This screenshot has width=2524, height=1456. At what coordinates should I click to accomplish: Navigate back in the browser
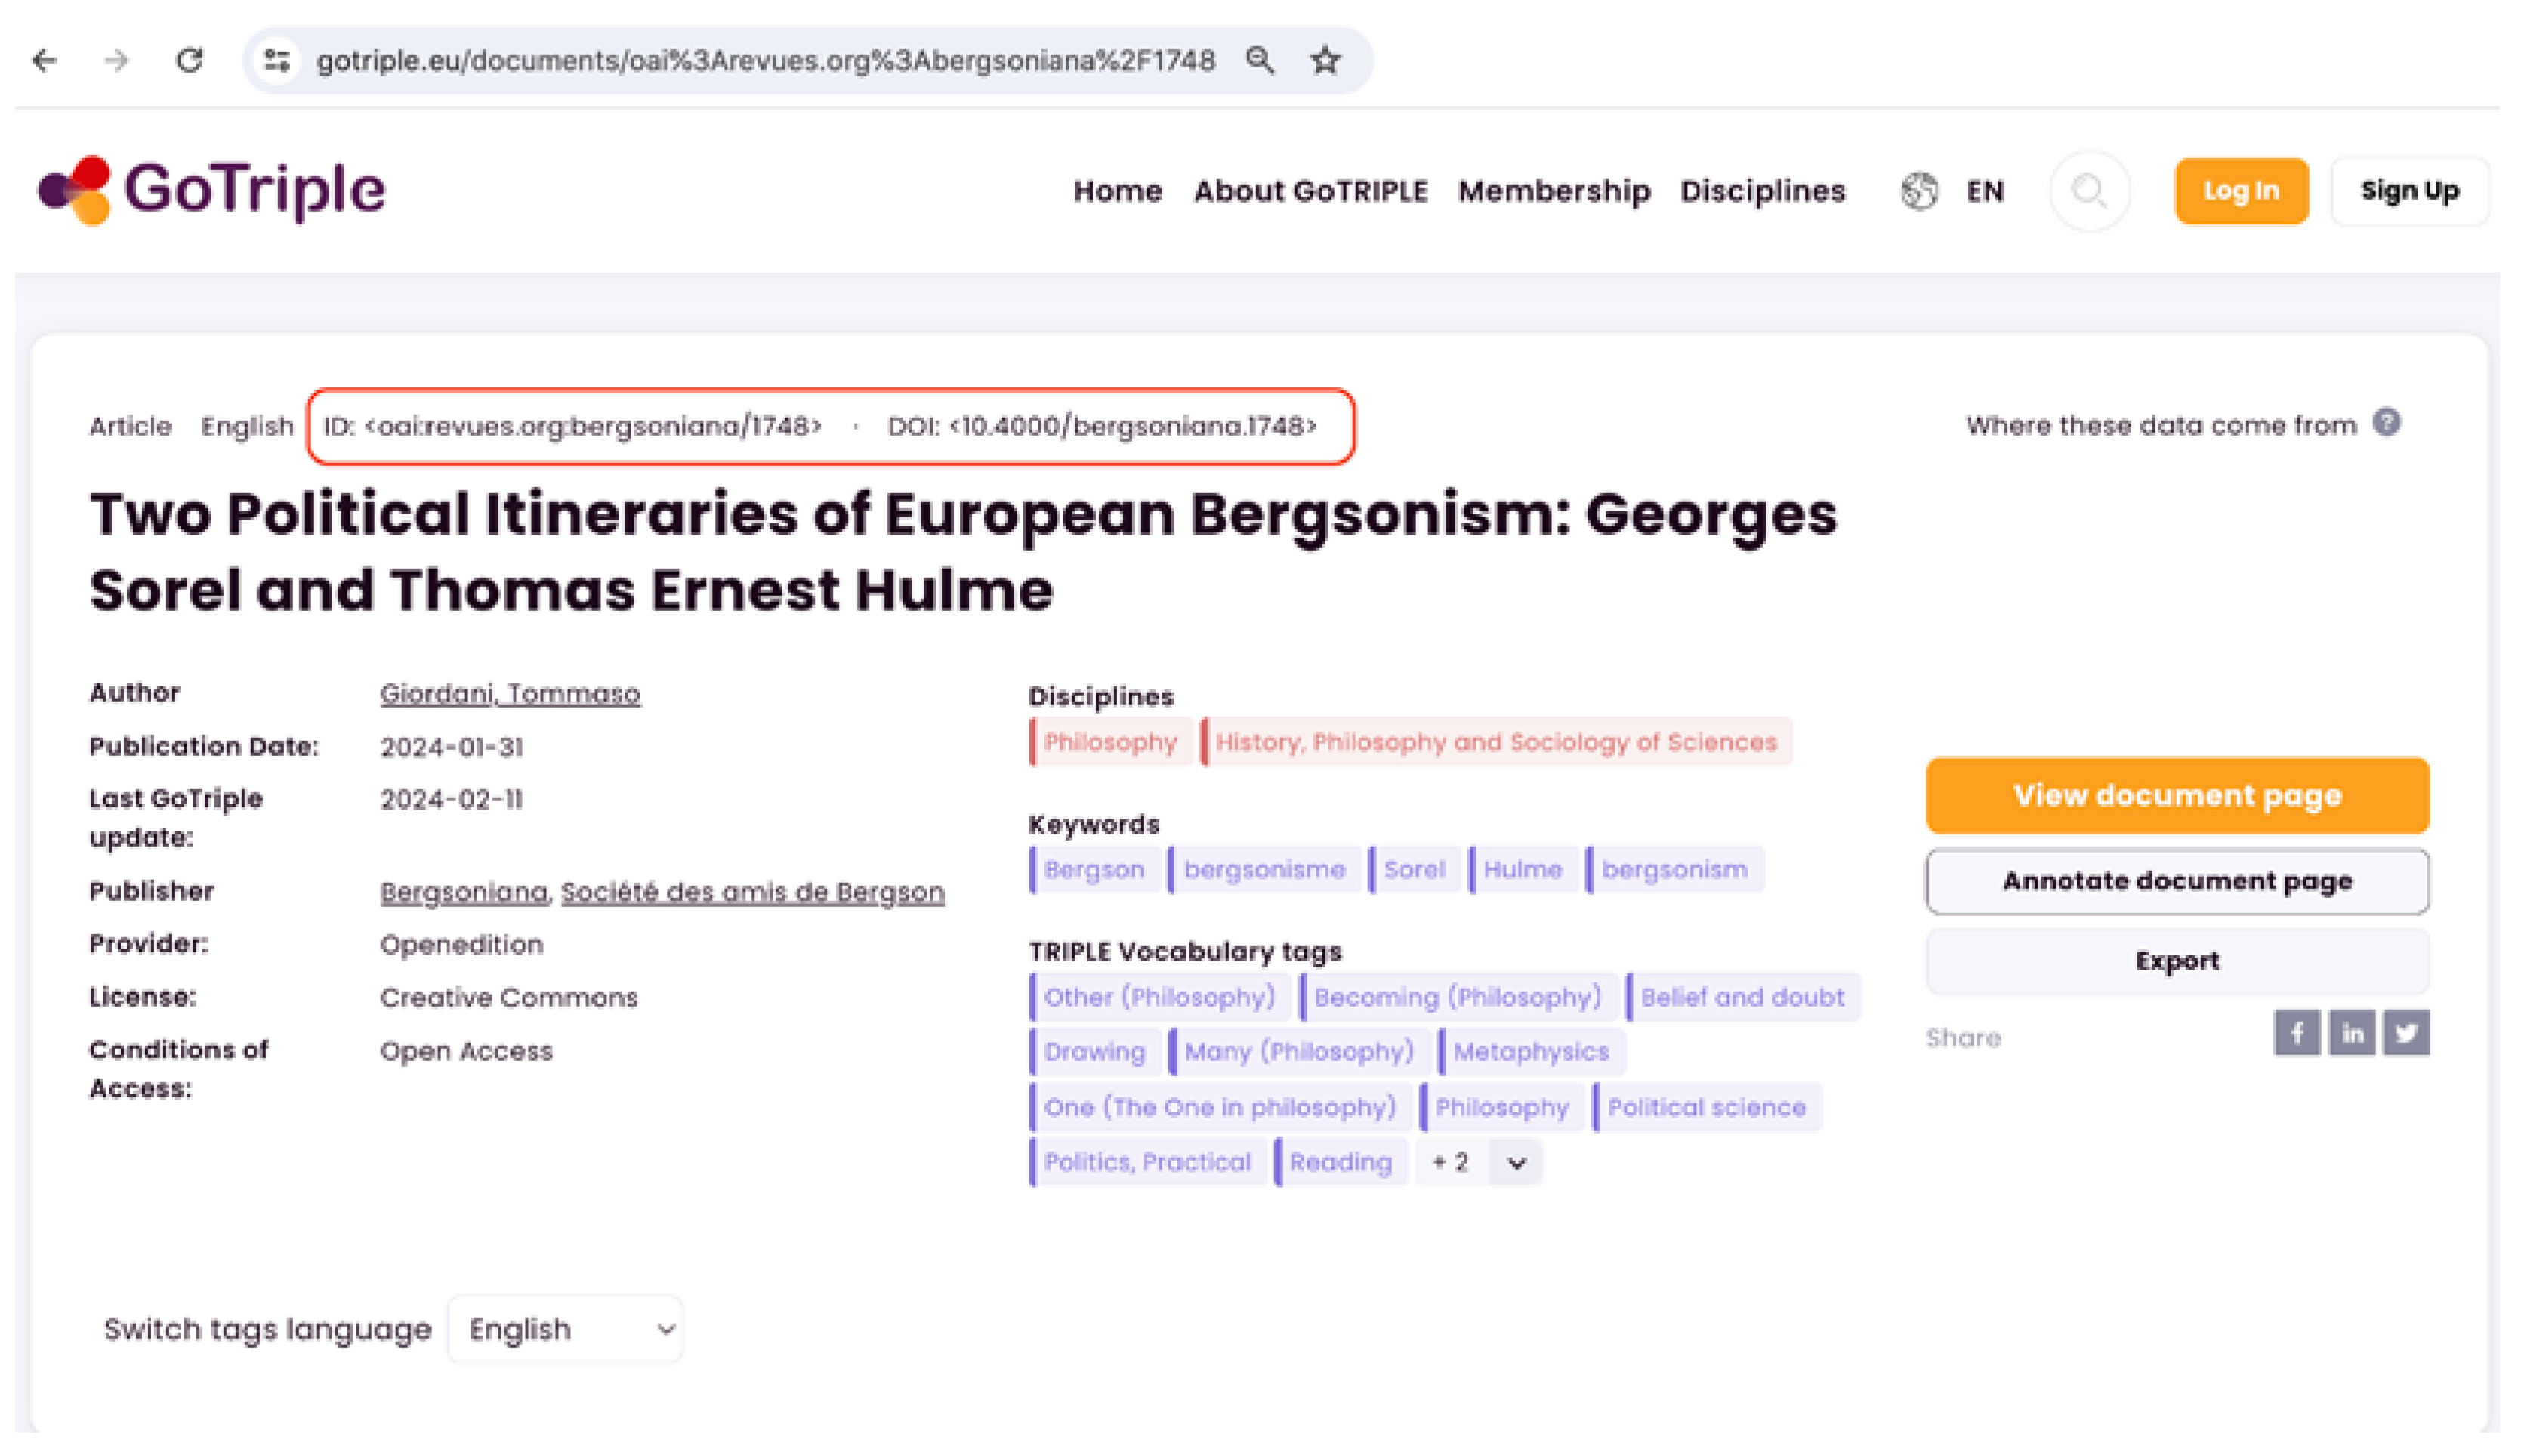[45, 61]
